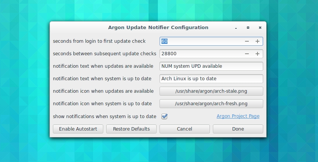This screenshot has height=162, width=318.
Task: Open the Argon Project Page link
Action: [x=238, y=116]
